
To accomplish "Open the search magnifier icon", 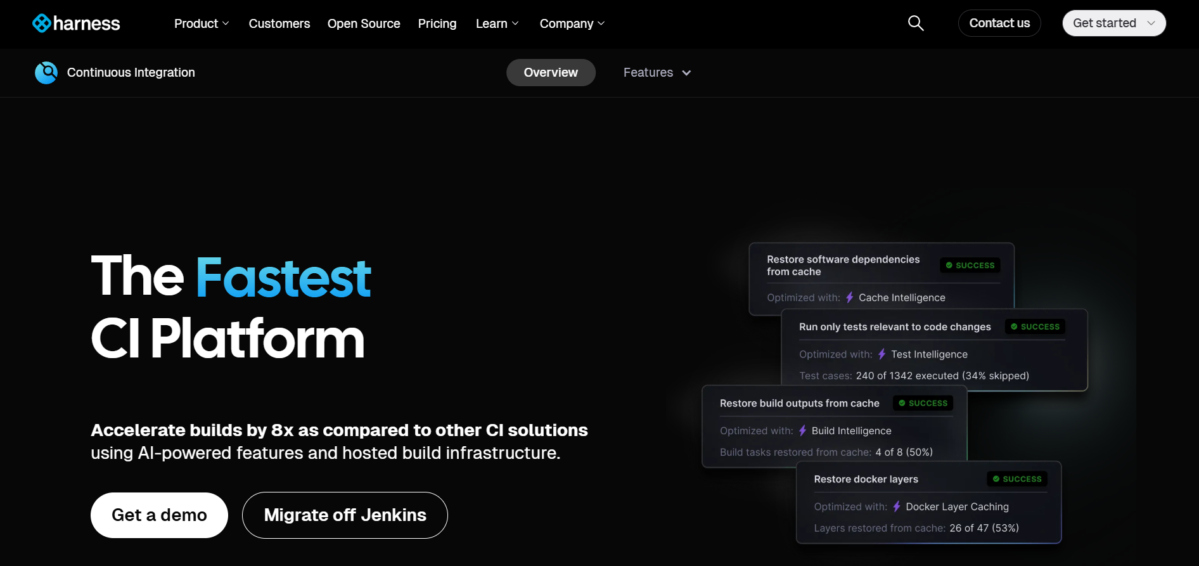I will (916, 23).
